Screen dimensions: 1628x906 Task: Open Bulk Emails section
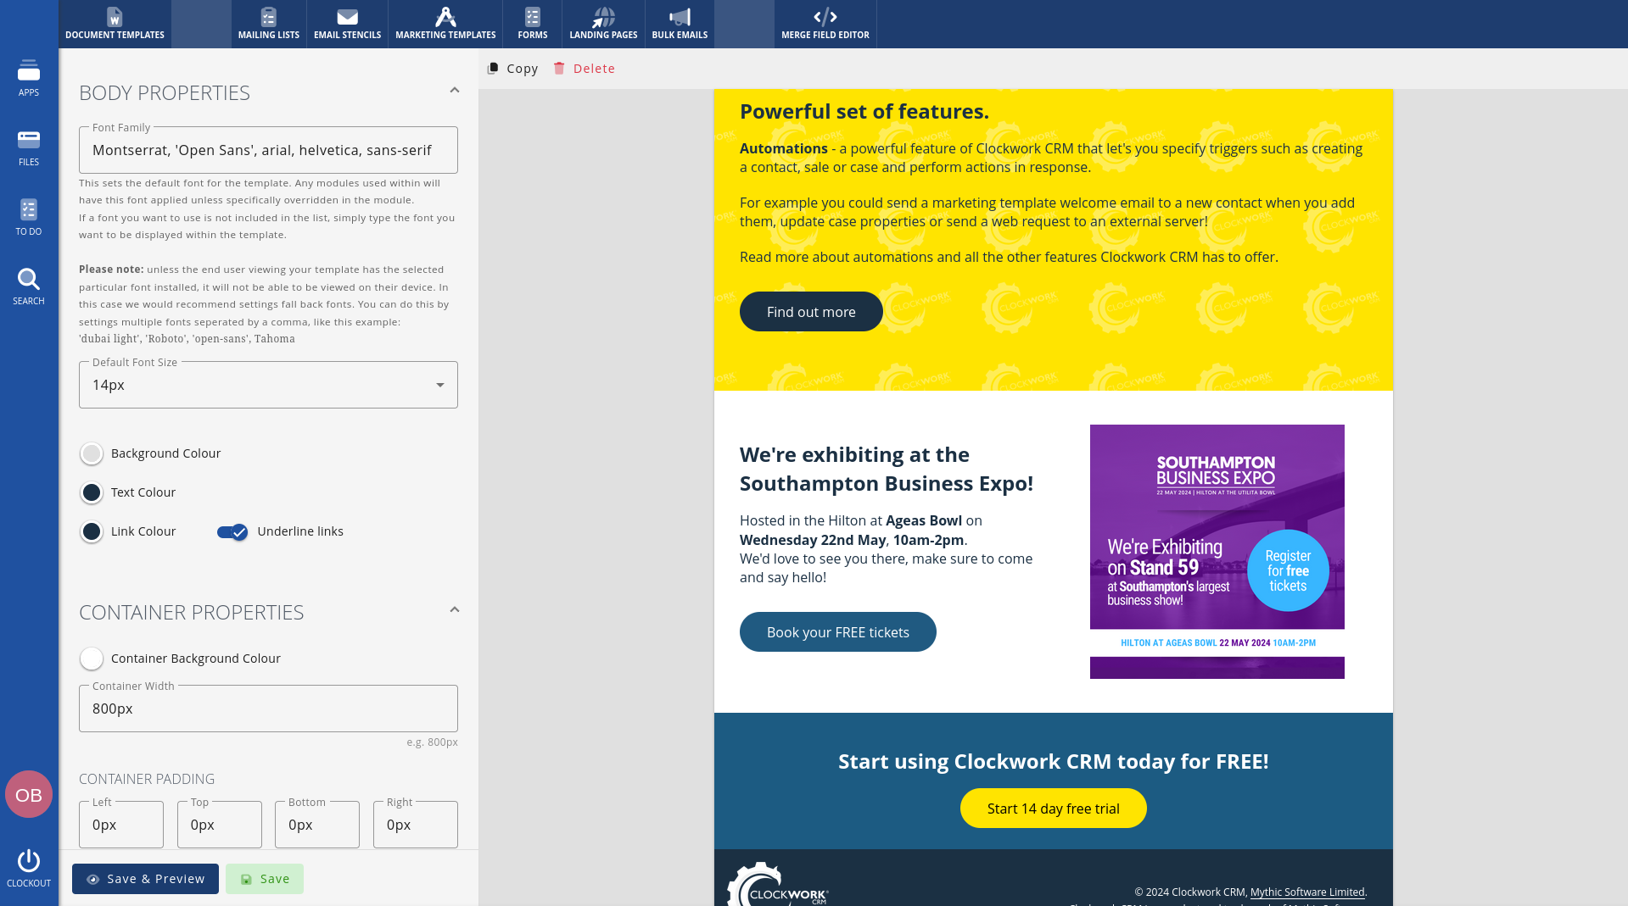680,24
